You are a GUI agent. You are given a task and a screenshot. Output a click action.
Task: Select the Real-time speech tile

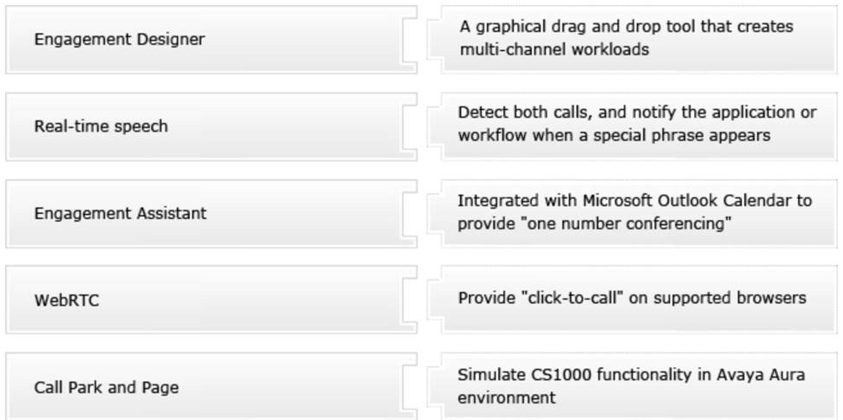click(x=211, y=126)
